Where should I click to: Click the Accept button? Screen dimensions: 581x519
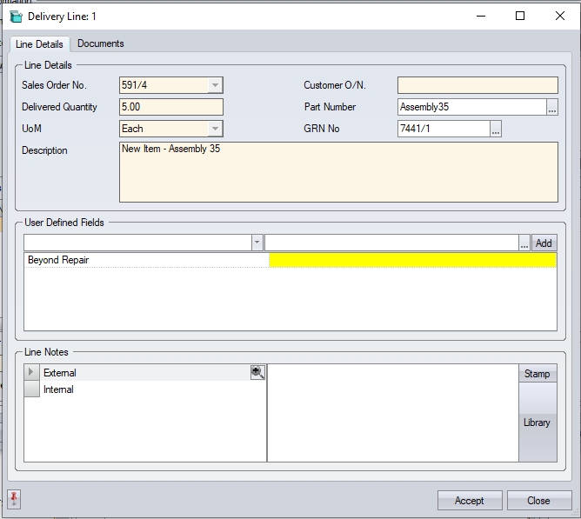469,500
